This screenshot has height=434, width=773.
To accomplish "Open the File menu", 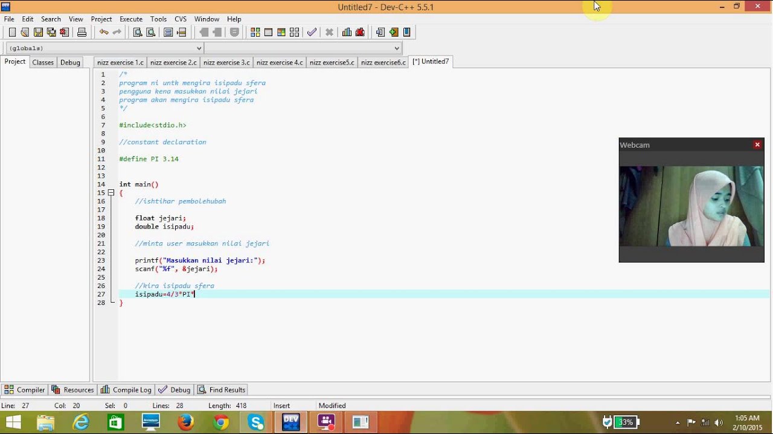I will [x=9, y=19].
